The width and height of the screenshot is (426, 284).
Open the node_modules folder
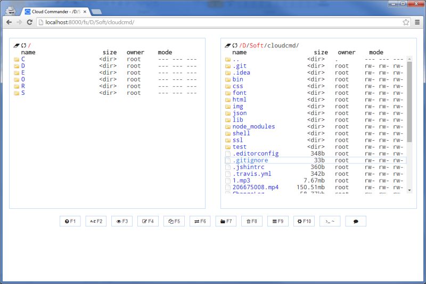(253, 126)
